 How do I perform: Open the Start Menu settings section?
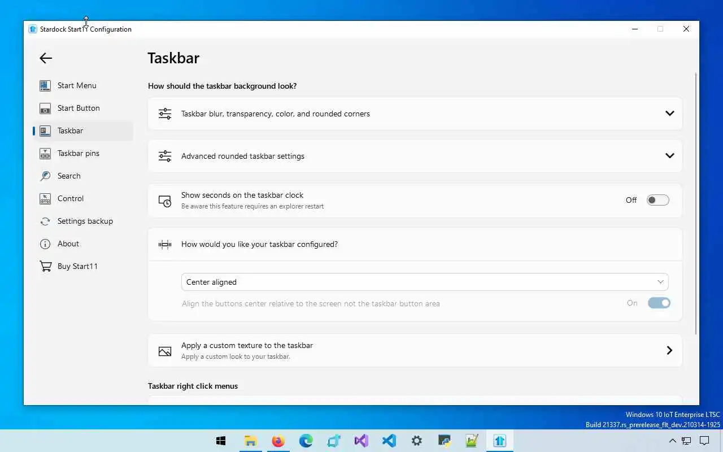coord(83,85)
